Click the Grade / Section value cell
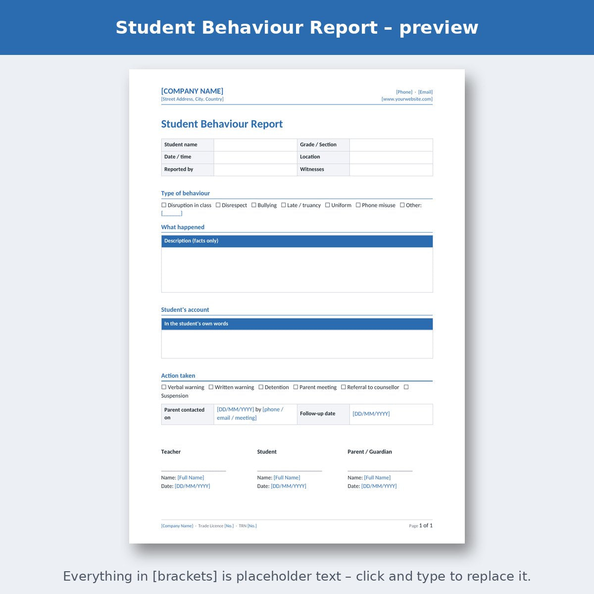This screenshot has width=594, height=594. coord(391,145)
